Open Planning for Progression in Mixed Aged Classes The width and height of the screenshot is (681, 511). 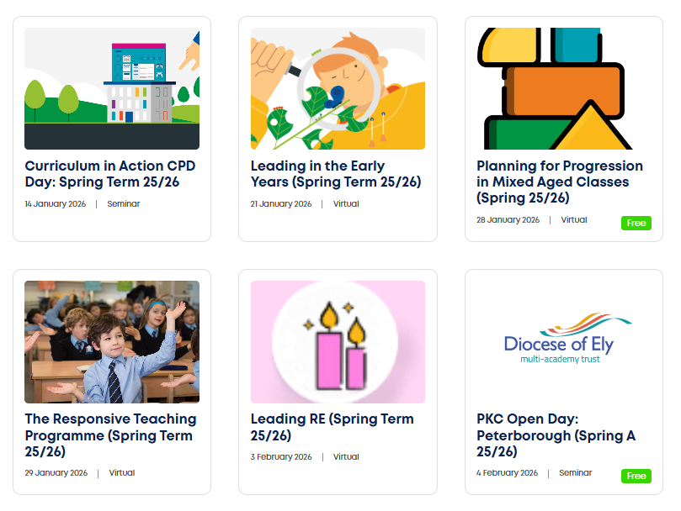(560, 182)
